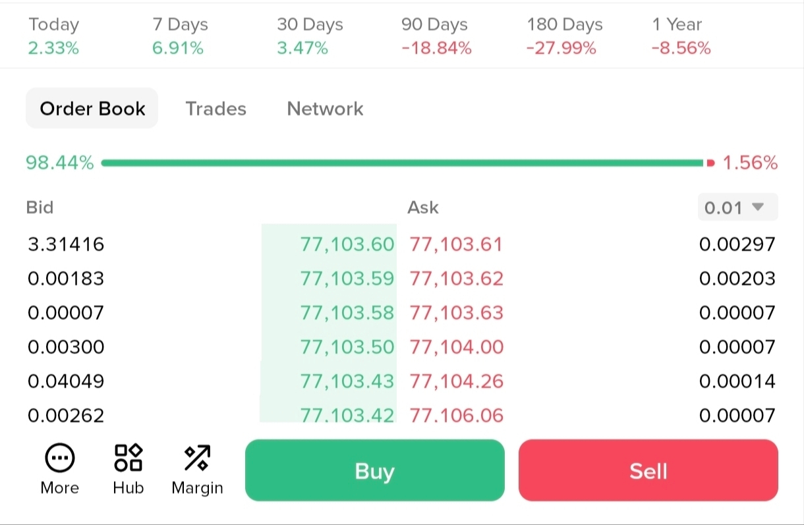Select the Today performance period
This screenshot has height=525, width=804.
pyautogui.click(x=53, y=36)
